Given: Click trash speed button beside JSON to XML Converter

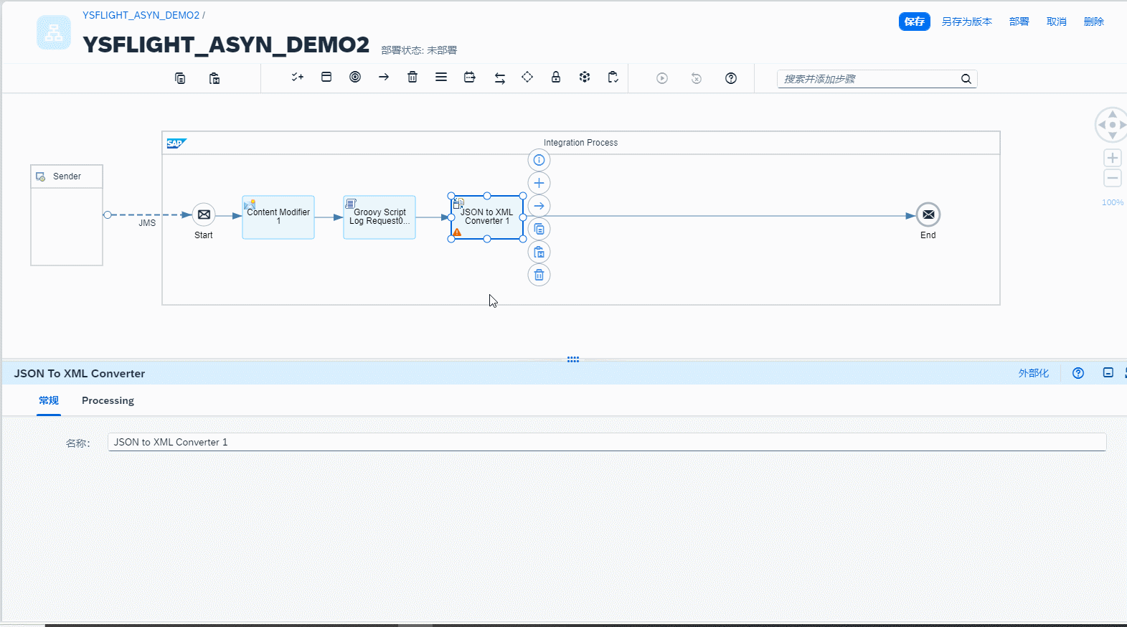Looking at the screenshot, I should tap(539, 275).
